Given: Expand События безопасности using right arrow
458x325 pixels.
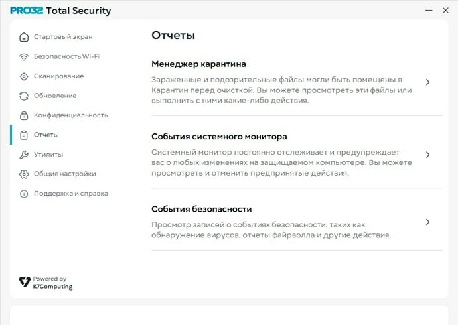Looking at the screenshot, I should (x=428, y=222).
